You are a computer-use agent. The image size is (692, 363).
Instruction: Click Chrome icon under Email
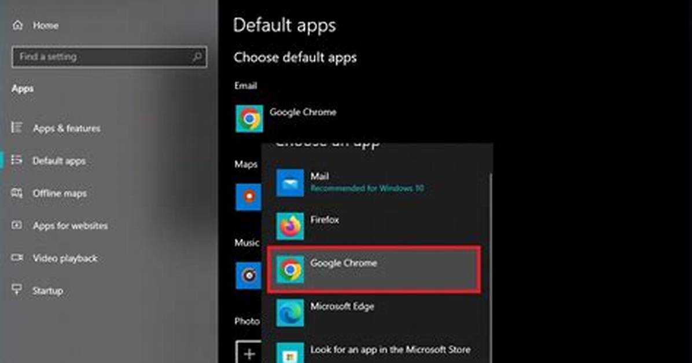(x=249, y=118)
